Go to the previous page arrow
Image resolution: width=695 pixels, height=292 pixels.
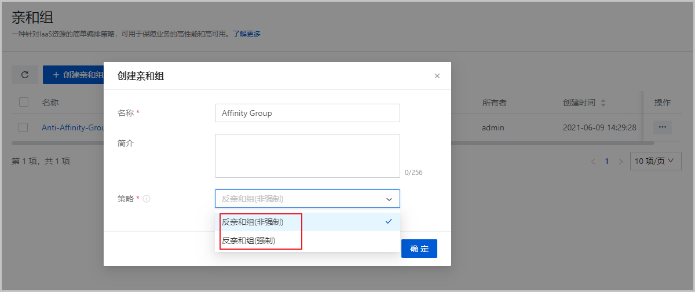(592, 162)
